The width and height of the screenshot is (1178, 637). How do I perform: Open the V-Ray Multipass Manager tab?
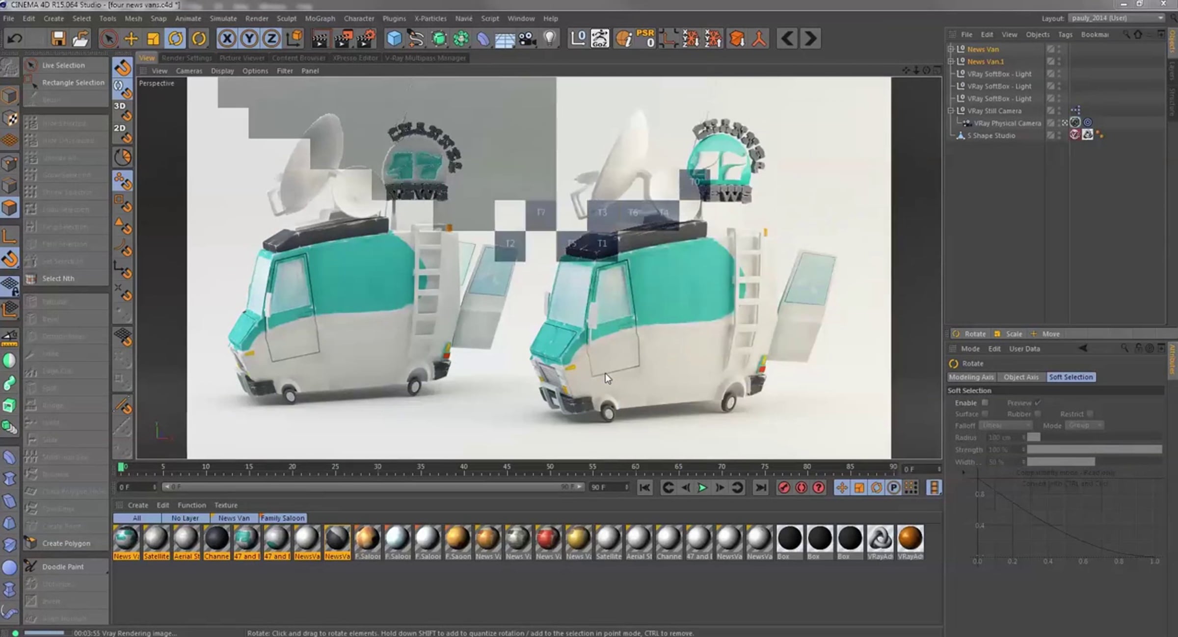pos(425,58)
